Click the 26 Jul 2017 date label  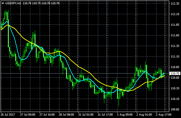(x=8, y=115)
